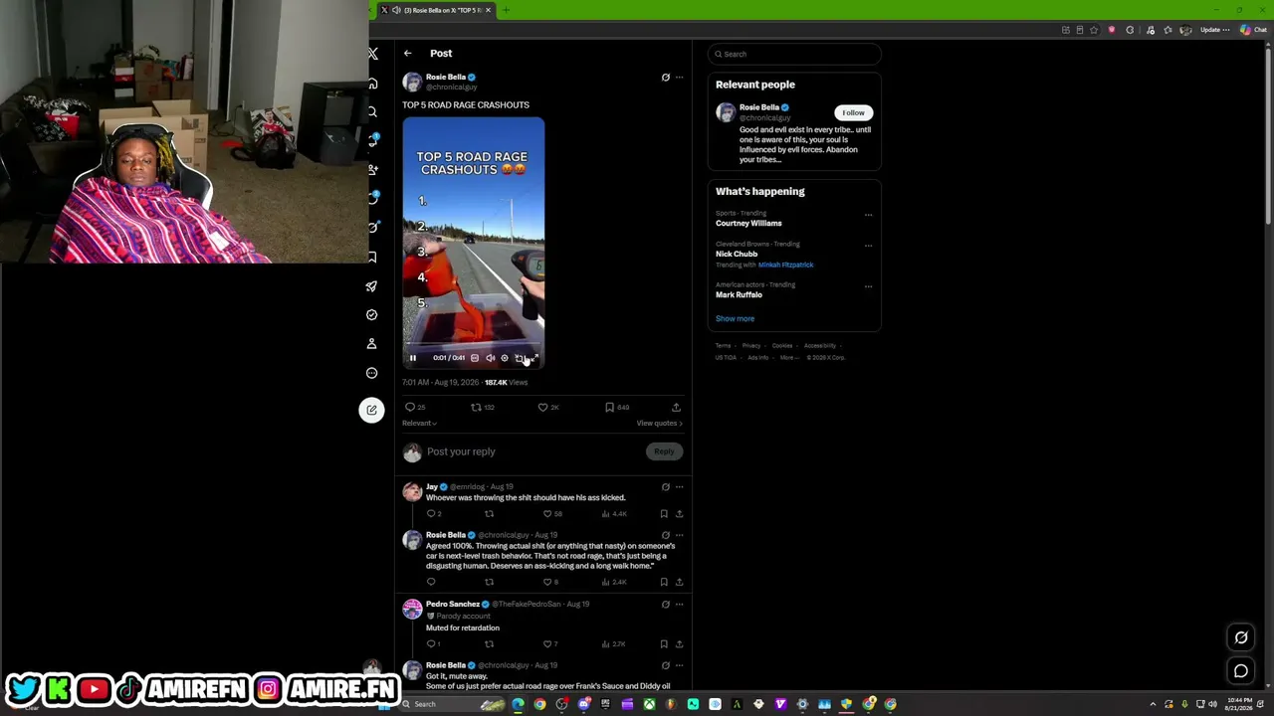Expand the Relevant replies sort dropdown
Viewport: 1274px width, 716px height.
tap(419, 424)
